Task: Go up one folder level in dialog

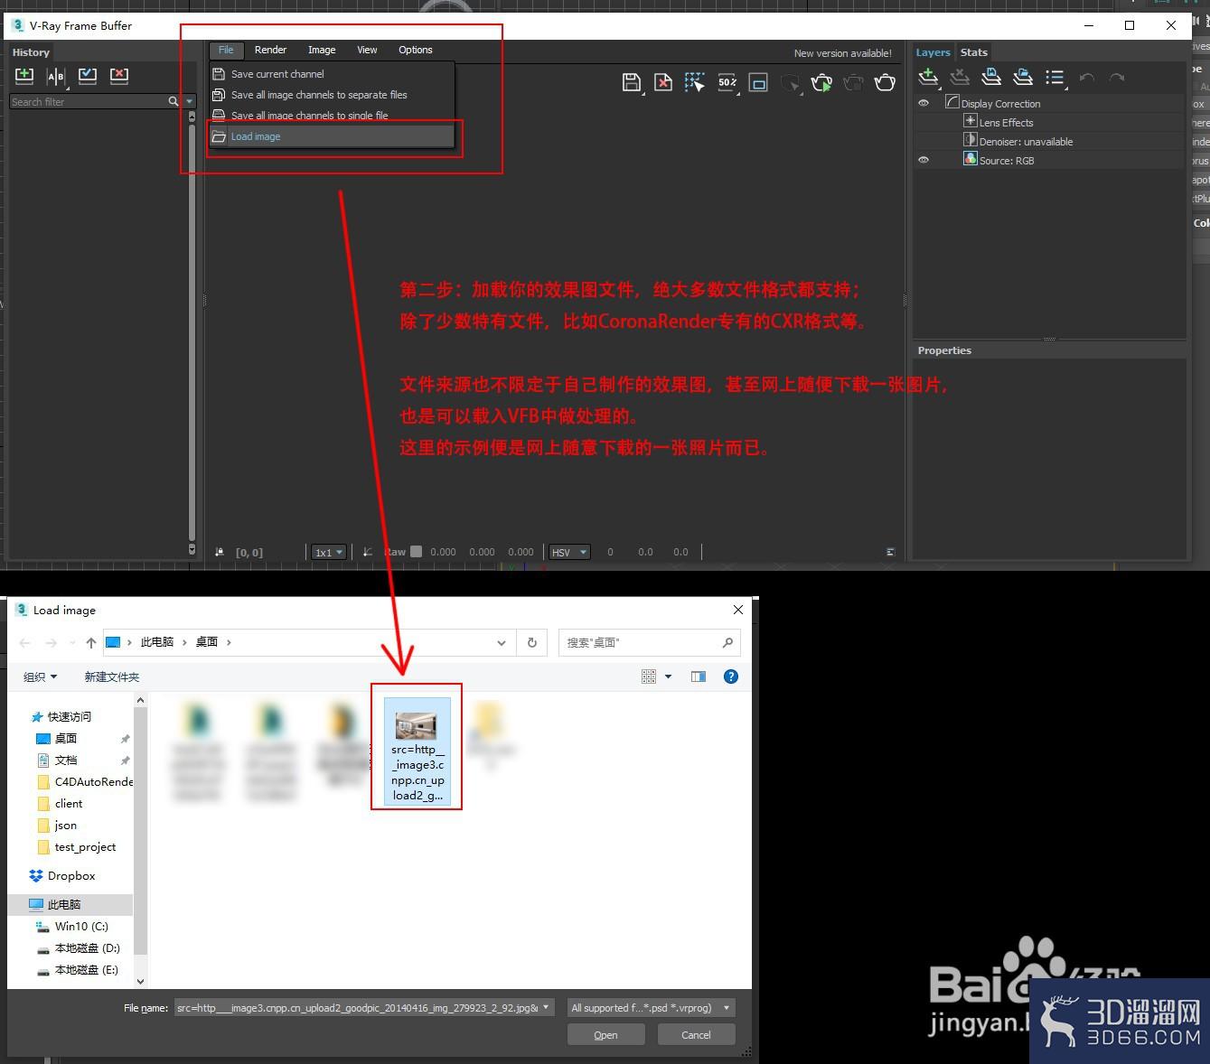Action: [90, 642]
